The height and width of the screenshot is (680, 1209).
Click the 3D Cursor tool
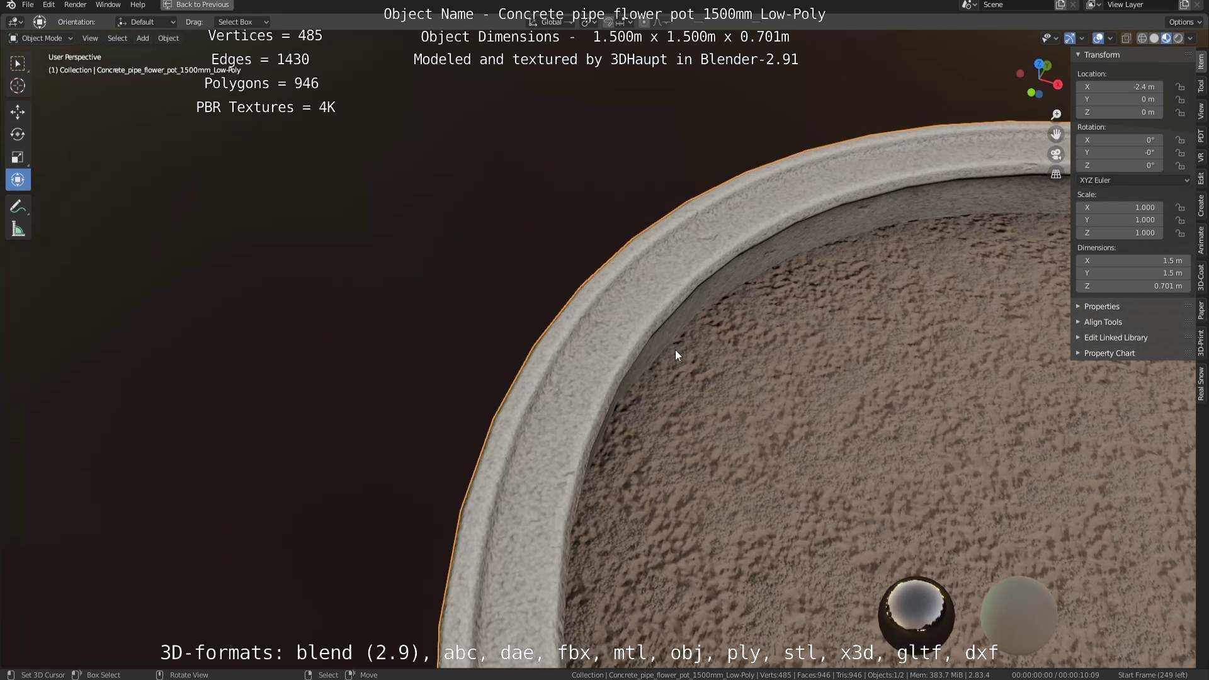18,86
